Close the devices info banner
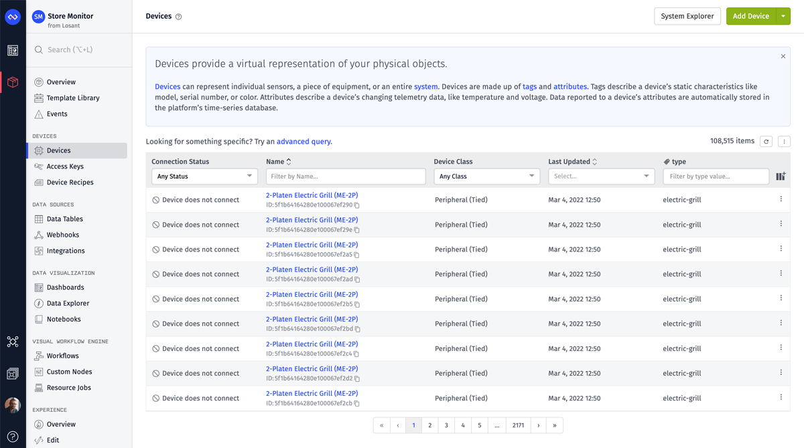 point(783,56)
